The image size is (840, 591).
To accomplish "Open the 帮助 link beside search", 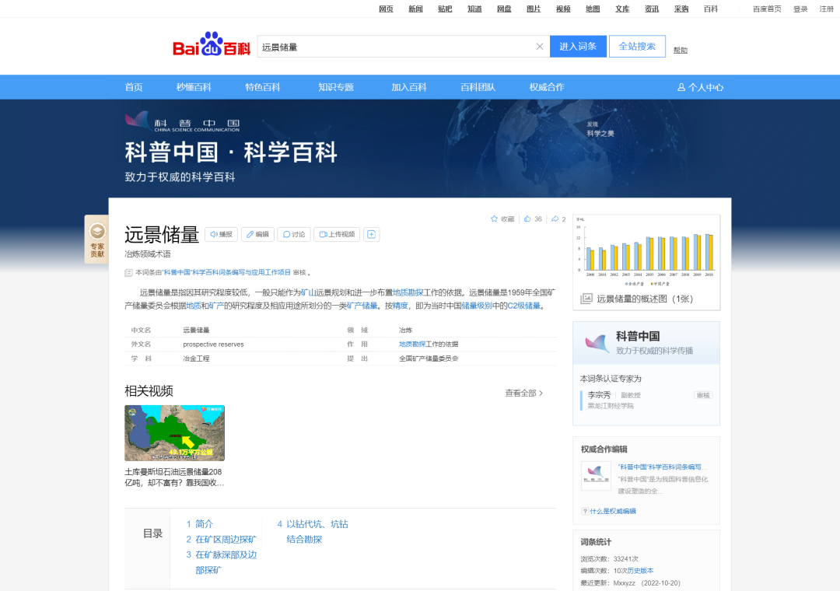I will 681,50.
